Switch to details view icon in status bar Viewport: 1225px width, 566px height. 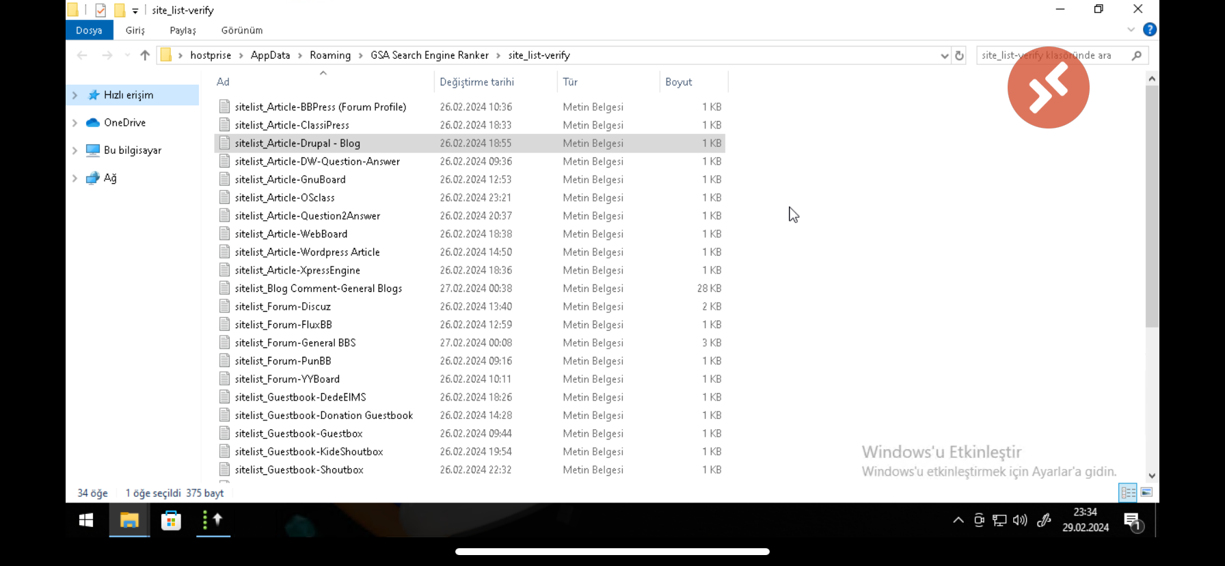click(1128, 492)
